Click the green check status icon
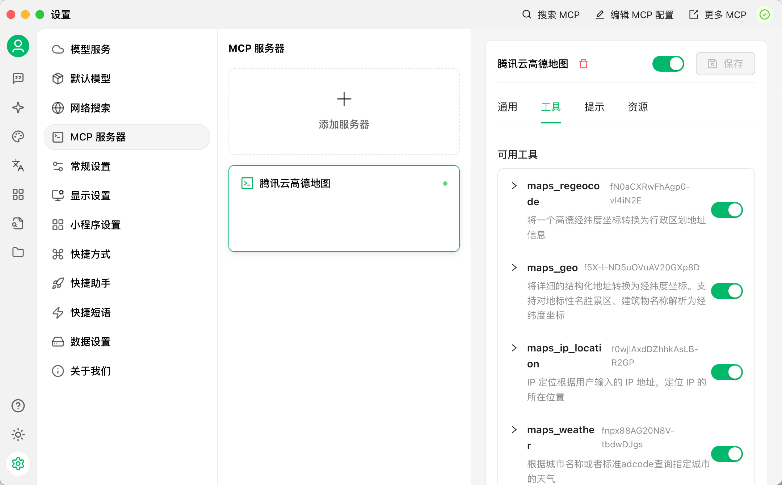This screenshot has width=782, height=485. coord(764,14)
